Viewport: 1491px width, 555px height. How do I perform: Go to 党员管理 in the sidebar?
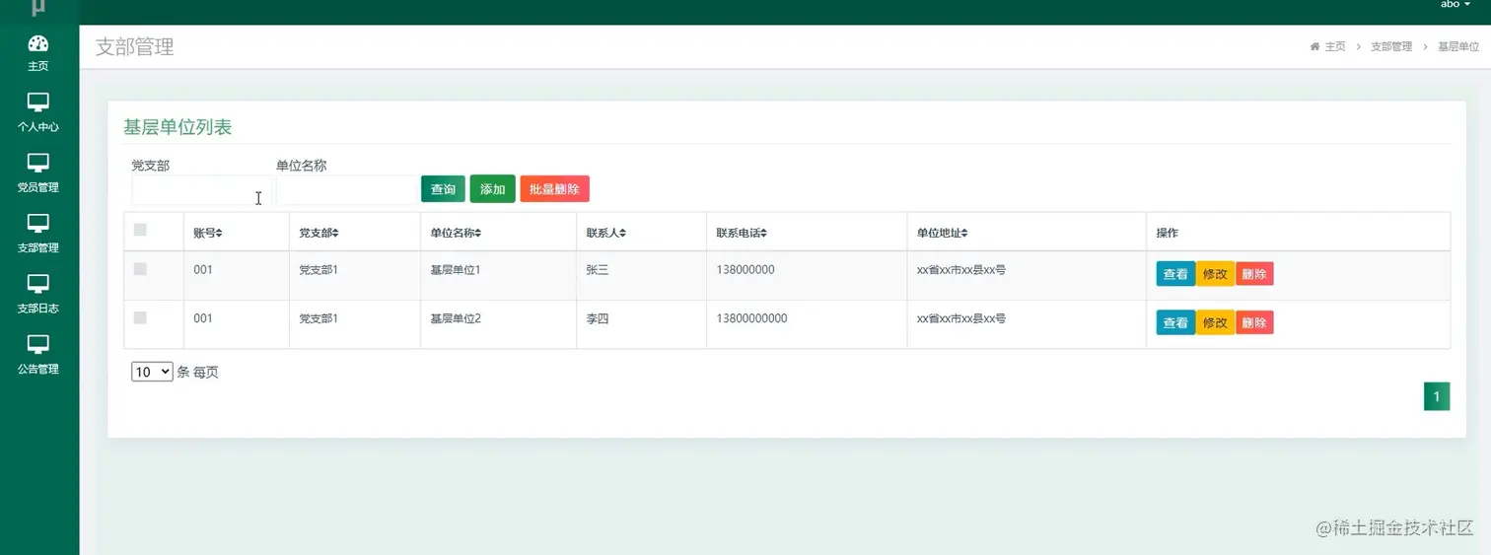click(x=38, y=173)
